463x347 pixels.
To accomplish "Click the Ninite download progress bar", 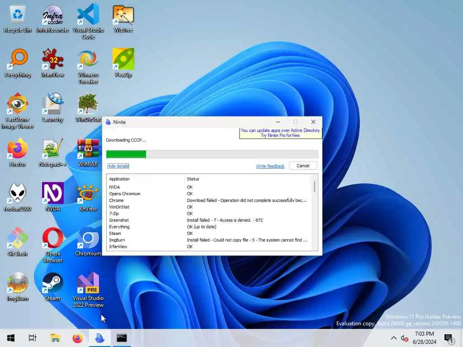I will point(212,154).
